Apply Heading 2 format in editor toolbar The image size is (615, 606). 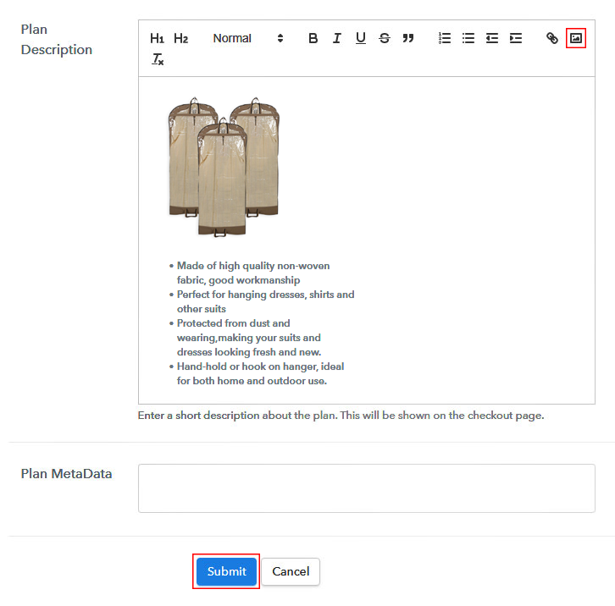tap(180, 38)
